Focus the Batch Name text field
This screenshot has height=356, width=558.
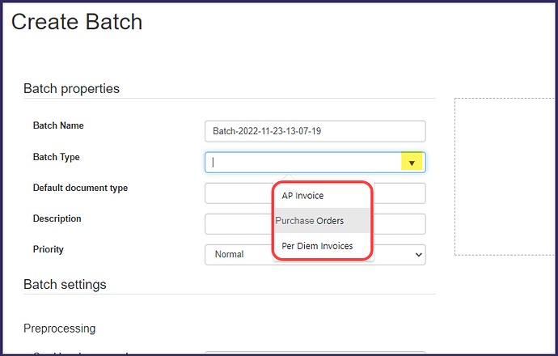tap(315, 131)
